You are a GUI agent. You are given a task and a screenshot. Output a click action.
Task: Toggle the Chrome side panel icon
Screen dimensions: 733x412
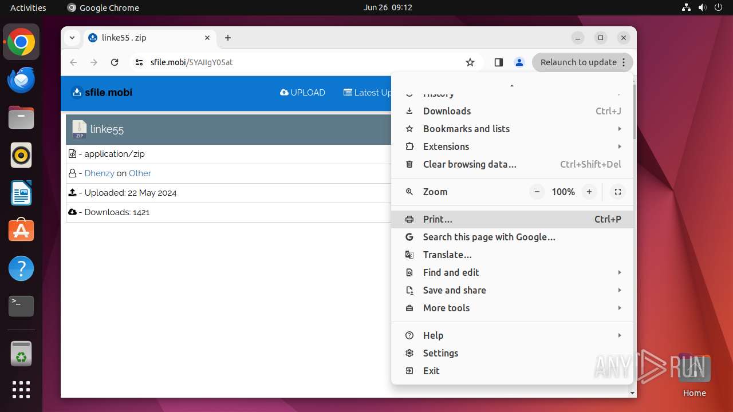499,62
